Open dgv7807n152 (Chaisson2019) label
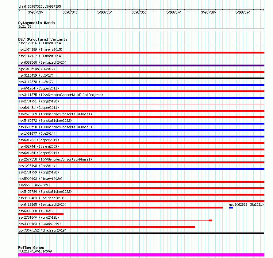 pos(42,230)
